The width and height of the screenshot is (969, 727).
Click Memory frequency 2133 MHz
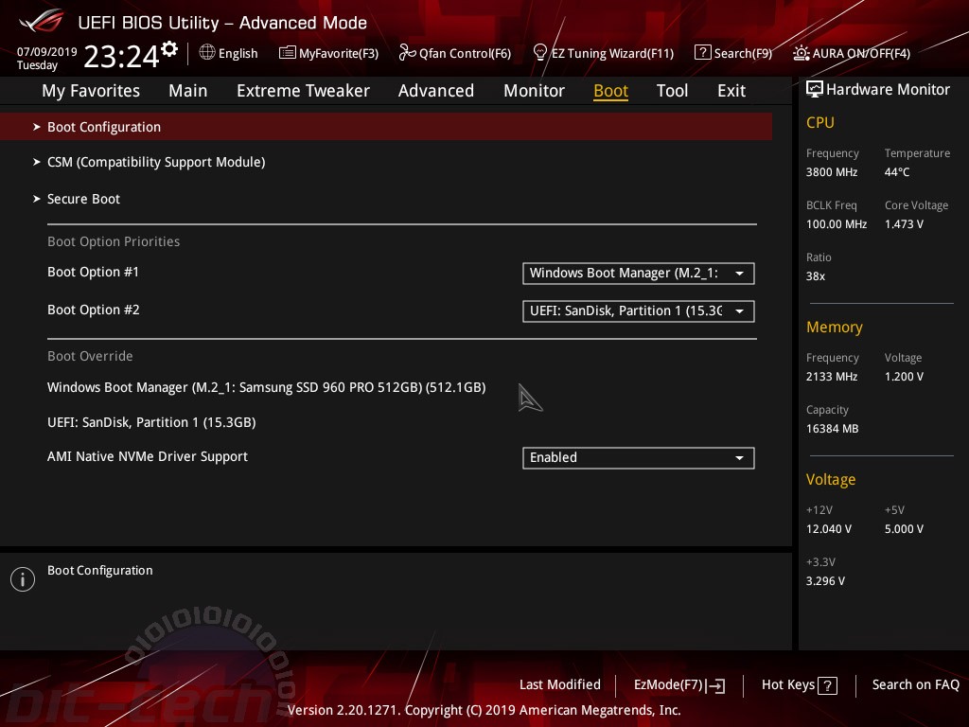tap(831, 377)
